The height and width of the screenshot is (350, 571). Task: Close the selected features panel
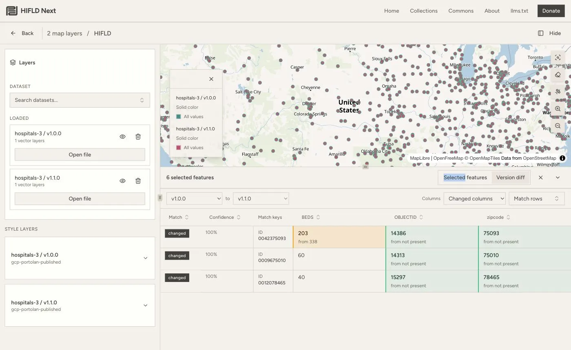coord(540,178)
